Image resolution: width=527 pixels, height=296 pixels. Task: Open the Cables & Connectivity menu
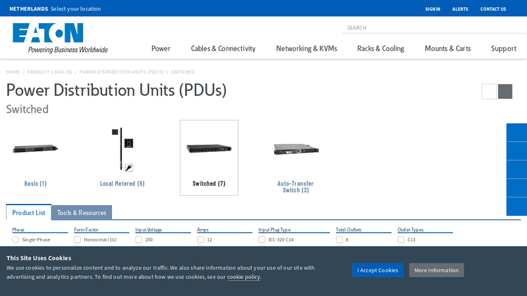223,48
